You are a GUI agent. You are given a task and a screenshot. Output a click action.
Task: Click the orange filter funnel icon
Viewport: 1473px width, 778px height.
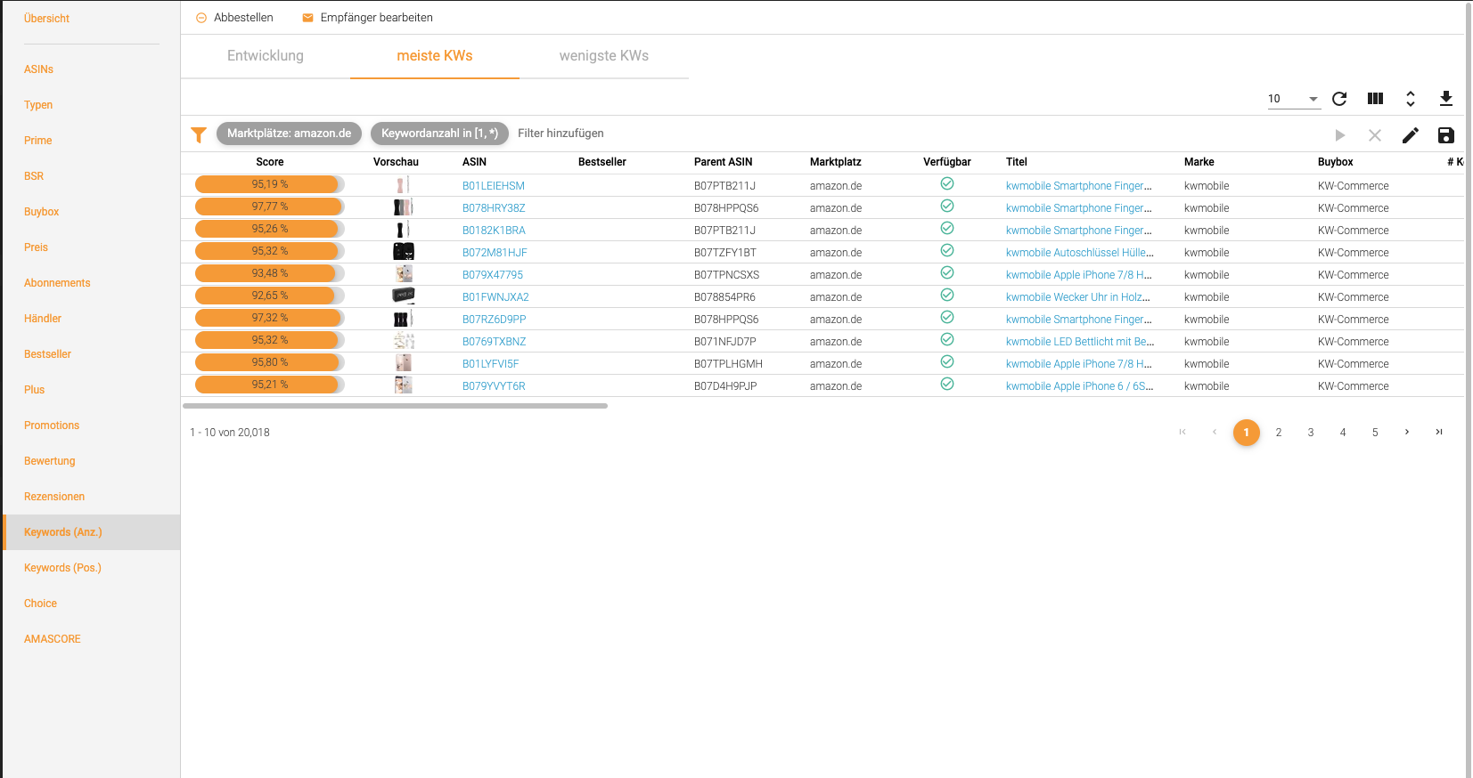tap(199, 134)
